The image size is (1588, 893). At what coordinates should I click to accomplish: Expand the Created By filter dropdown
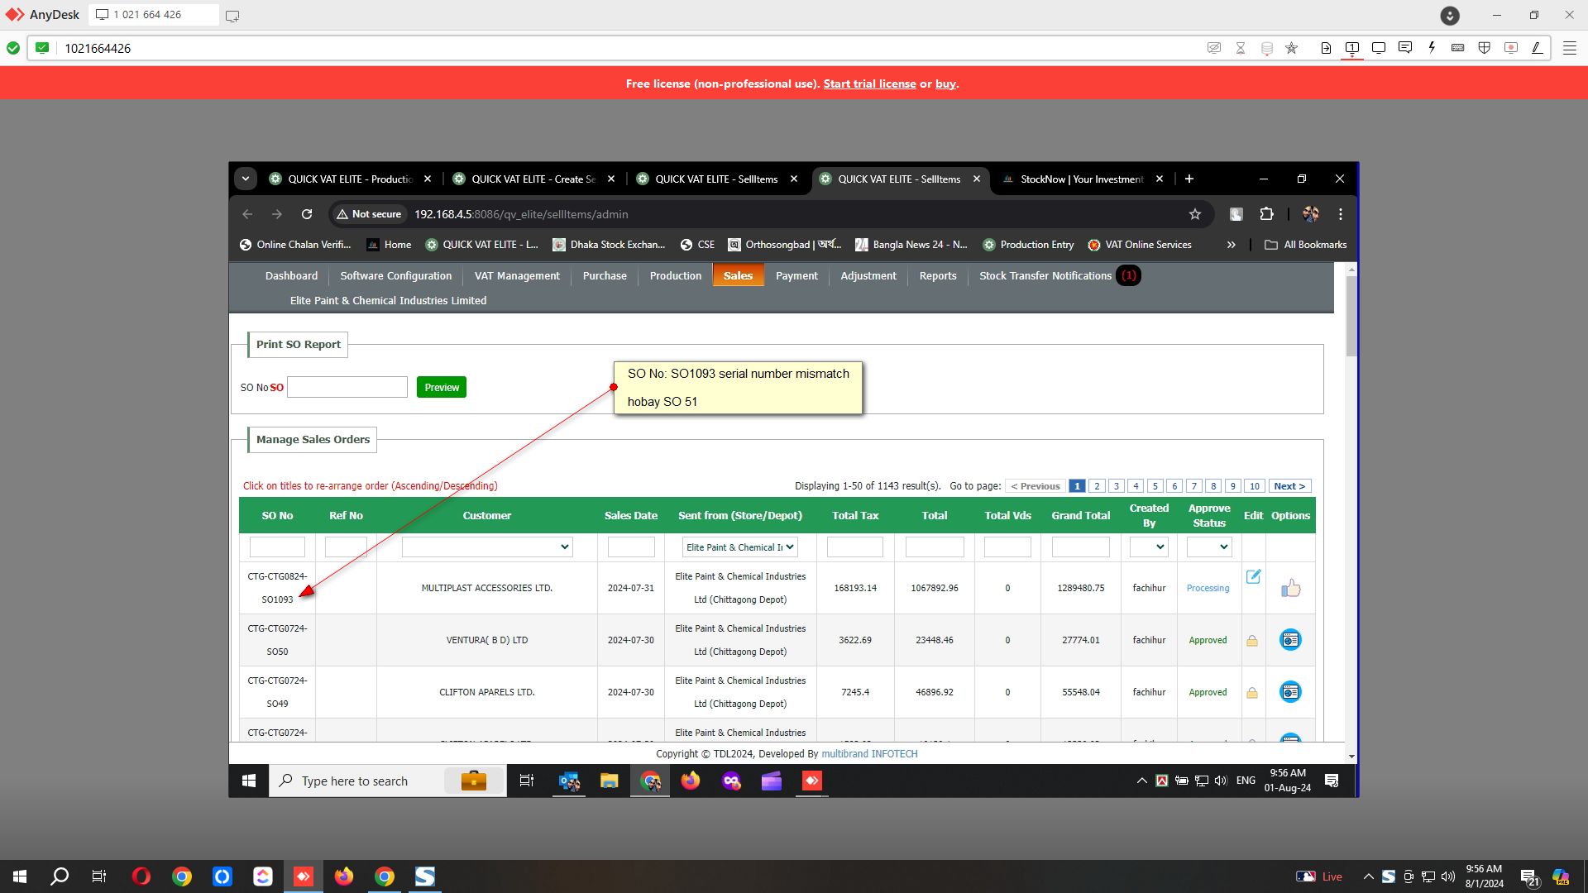pos(1149,547)
